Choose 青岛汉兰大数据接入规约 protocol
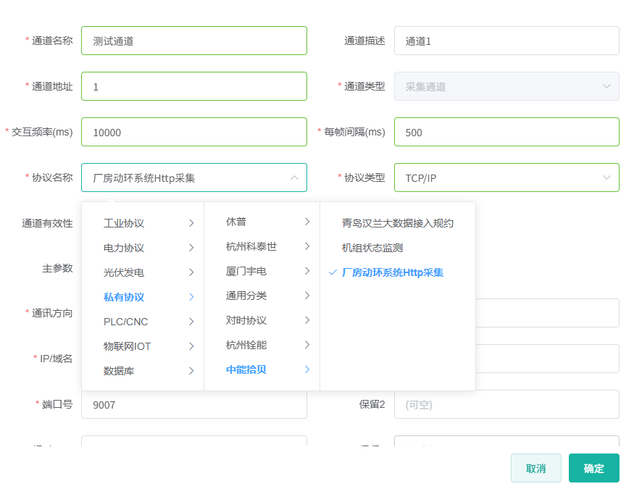 point(398,223)
